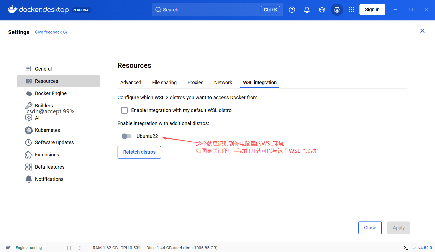Click the Refetch distros button
The image size is (435, 252).
click(139, 152)
